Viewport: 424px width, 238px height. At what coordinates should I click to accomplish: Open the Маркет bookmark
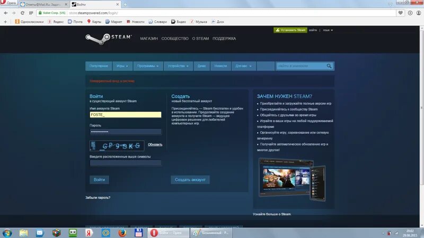point(114,22)
